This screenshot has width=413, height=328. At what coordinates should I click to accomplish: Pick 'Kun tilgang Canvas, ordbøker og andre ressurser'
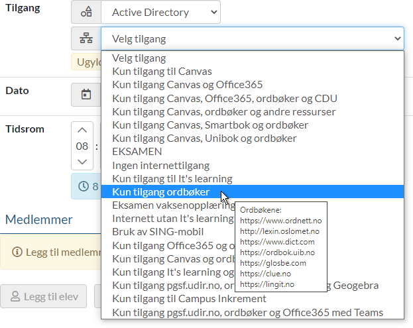223,111
